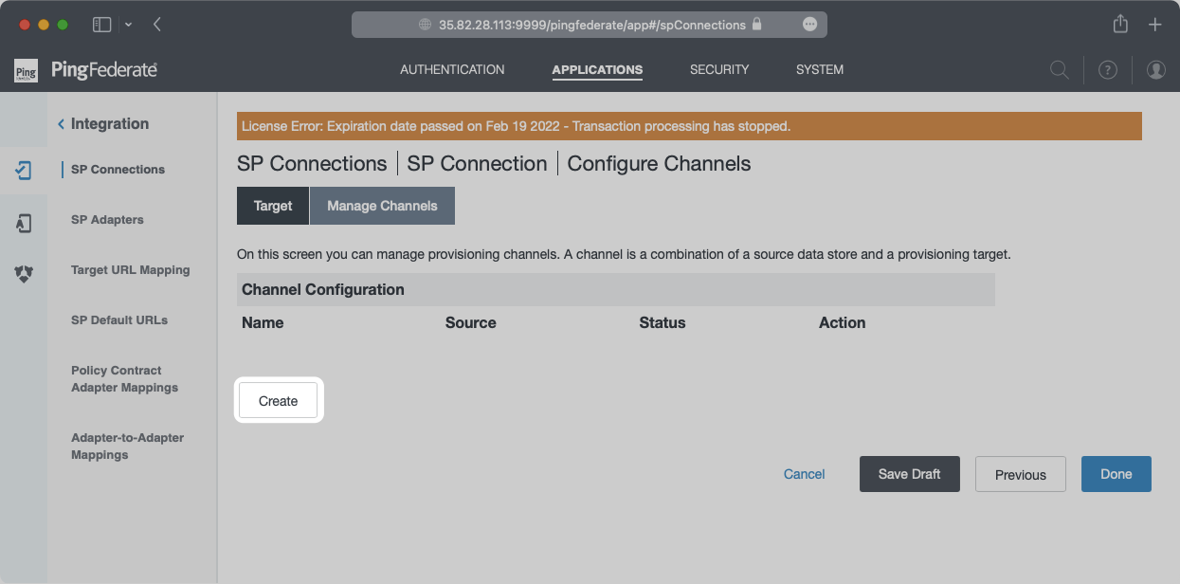Open the address bar more options button
This screenshot has width=1180, height=584.
(x=809, y=25)
